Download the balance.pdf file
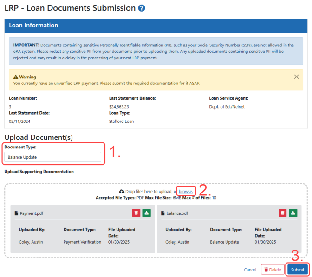The width and height of the screenshot is (312, 277). [293, 213]
